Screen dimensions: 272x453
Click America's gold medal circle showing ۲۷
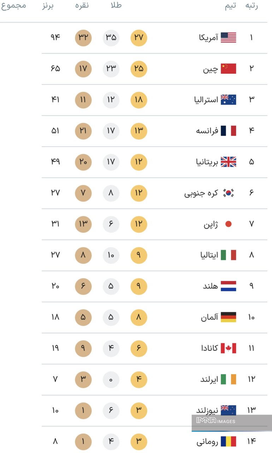[138, 38]
